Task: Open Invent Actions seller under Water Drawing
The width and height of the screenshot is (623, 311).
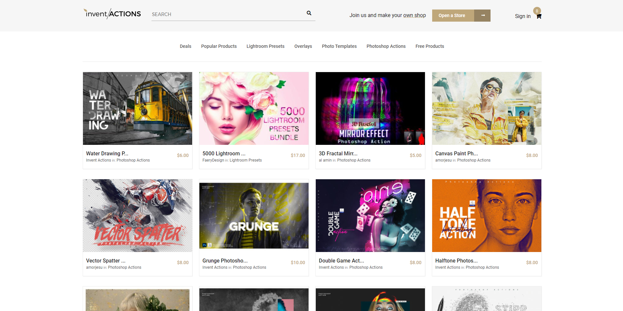Action: pos(98,160)
